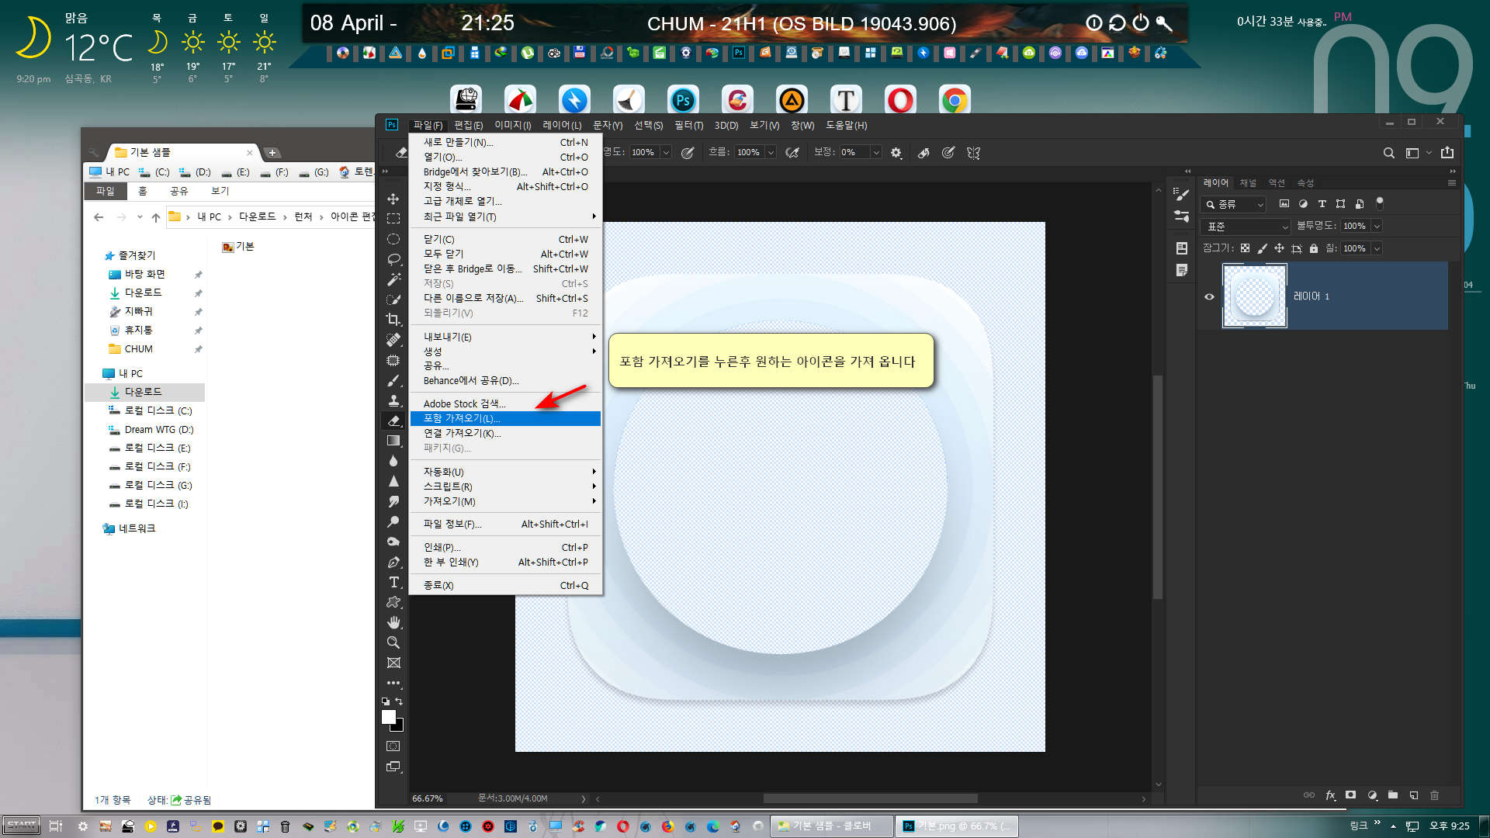
Task: Add layer style fx icon
Action: coord(1330,795)
